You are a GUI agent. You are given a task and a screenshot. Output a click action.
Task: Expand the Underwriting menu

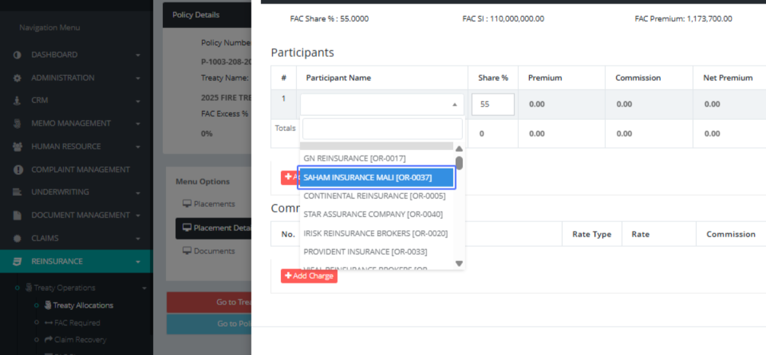point(138,192)
